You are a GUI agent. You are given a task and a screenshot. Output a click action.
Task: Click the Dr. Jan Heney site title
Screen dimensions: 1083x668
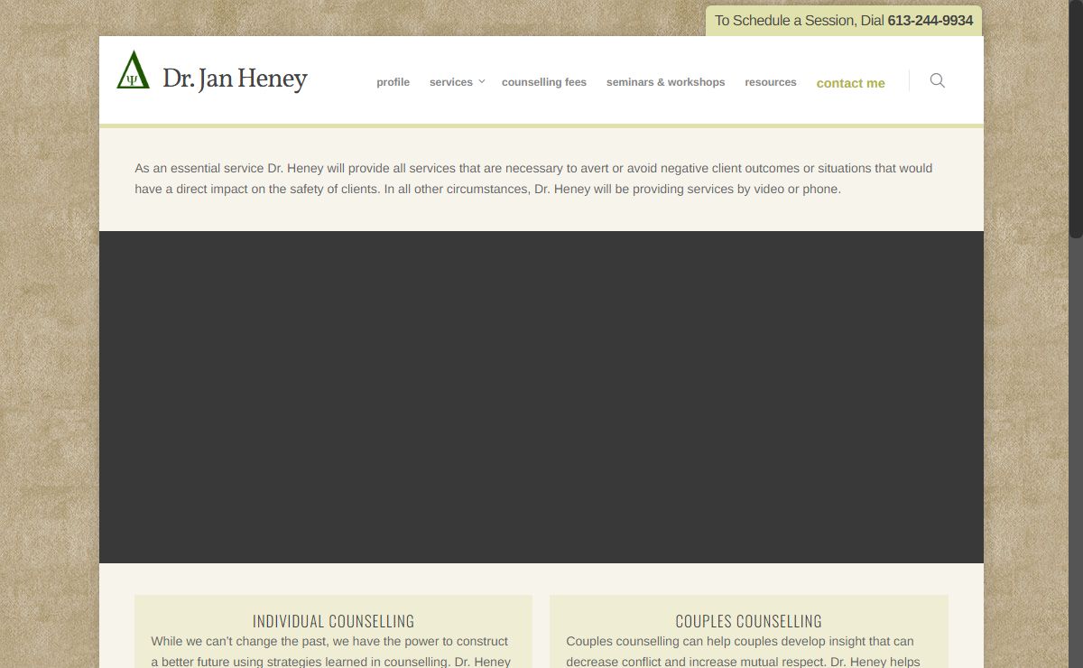pyautogui.click(x=235, y=79)
